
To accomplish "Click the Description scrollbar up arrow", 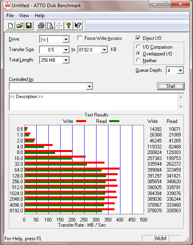I will pyautogui.click(x=181, y=97).
